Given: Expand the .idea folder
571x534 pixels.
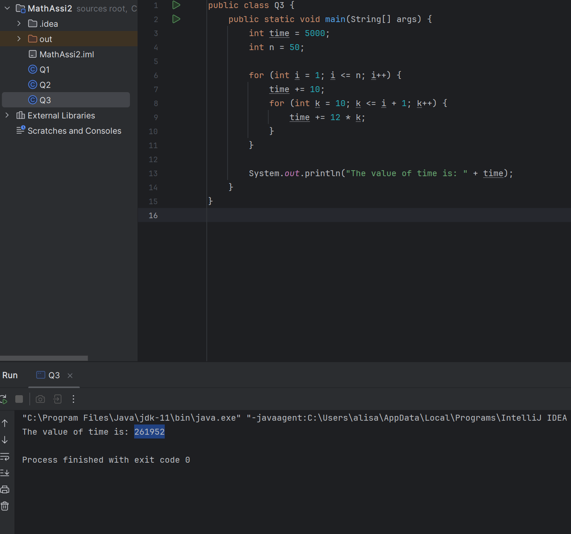Looking at the screenshot, I should pyautogui.click(x=19, y=23).
